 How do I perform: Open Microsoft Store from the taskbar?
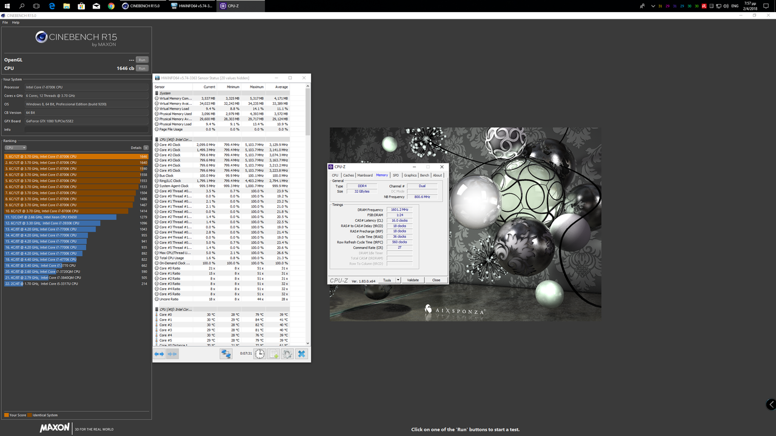(81, 5)
